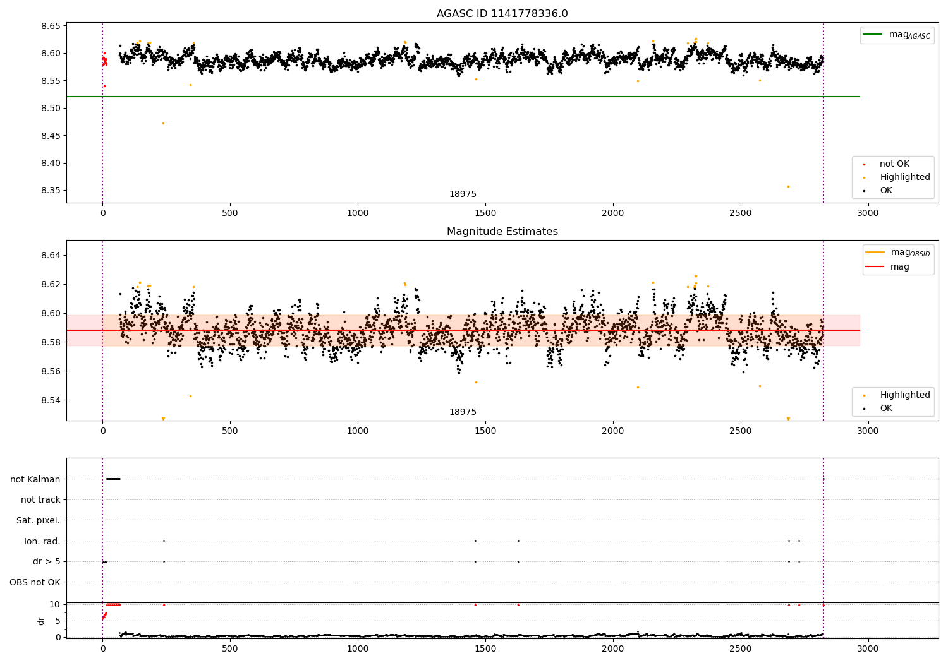Viewport: 948px width, 663px height.
Task: Click the 'not Kalman' axis label
Action: point(35,479)
